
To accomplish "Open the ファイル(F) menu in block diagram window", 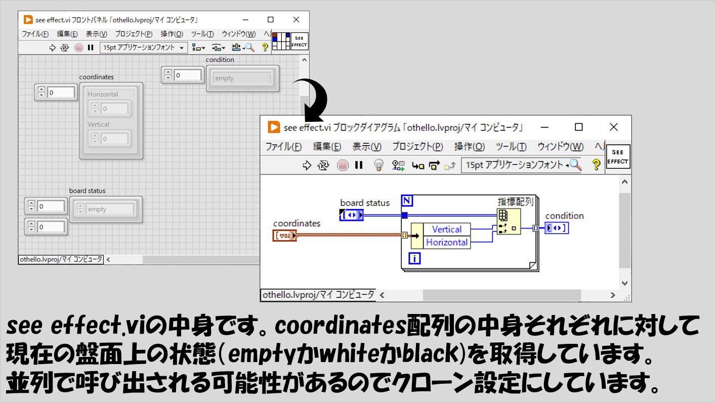I will pos(283,147).
